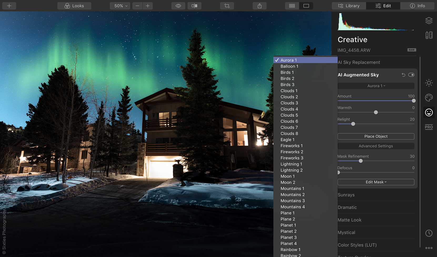Click the share export icon
437x257 pixels.
259,6
